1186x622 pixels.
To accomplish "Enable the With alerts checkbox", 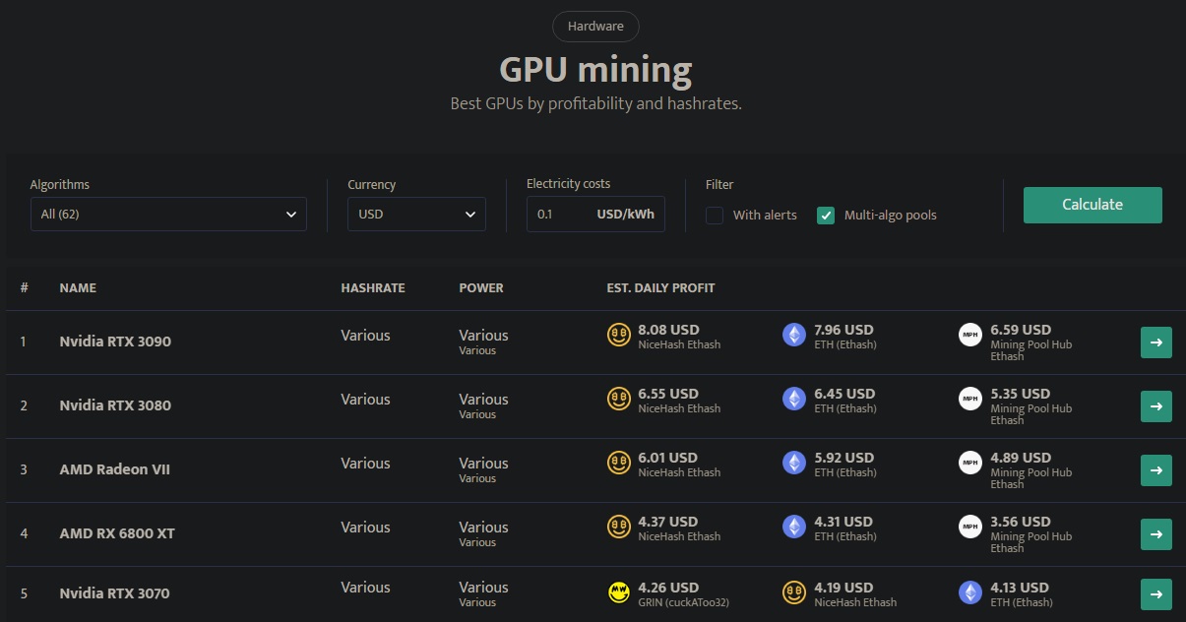I will 715,215.
